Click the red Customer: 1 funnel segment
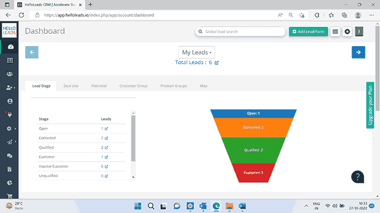 (x=253, y=173)
